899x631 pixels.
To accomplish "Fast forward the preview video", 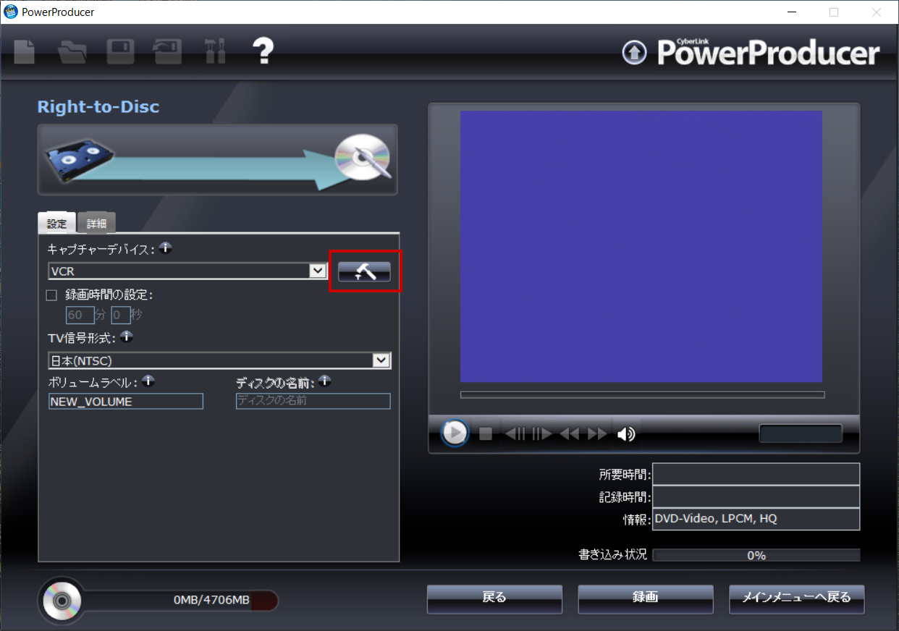I will coord(597,433).
